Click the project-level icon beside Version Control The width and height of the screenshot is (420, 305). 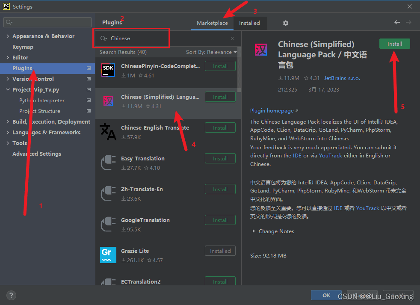coord(89,79)
